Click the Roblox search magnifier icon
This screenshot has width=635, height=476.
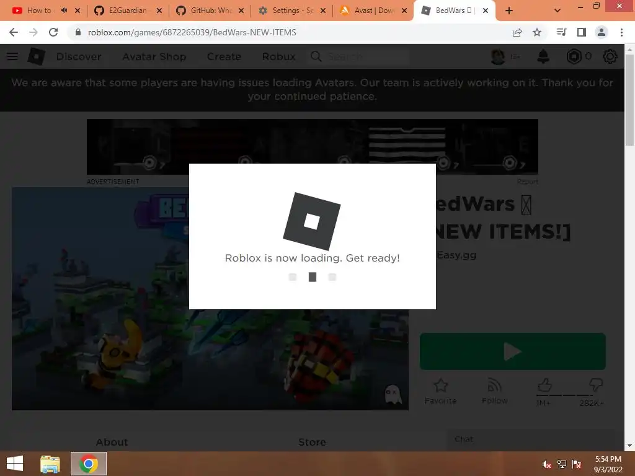(316, 56)
